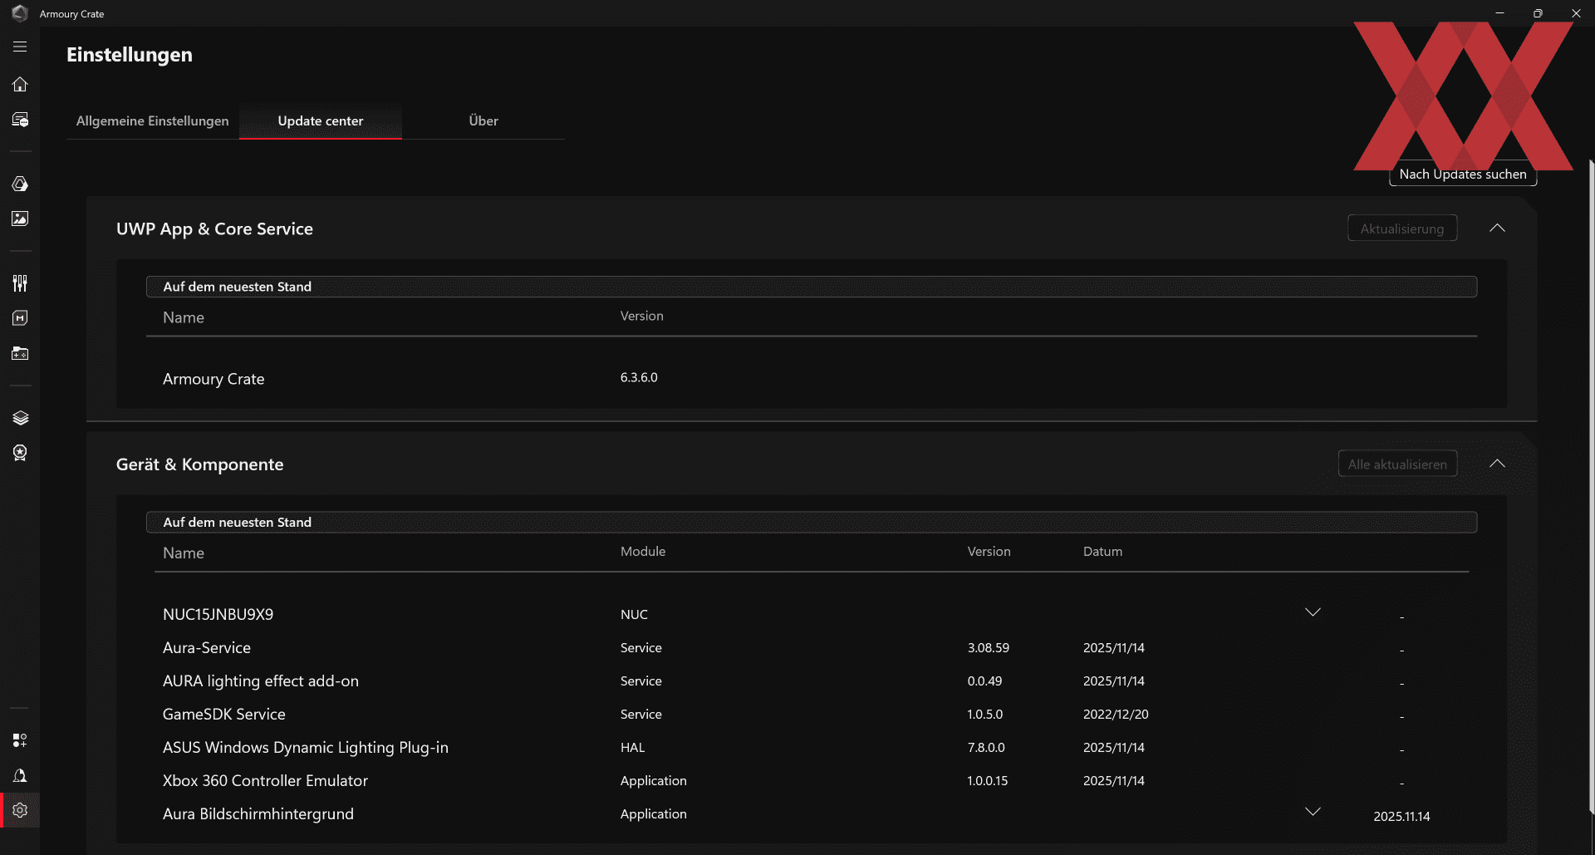Open the tuning sliders icon in sidebar
1595x855 pixels.
20,283
